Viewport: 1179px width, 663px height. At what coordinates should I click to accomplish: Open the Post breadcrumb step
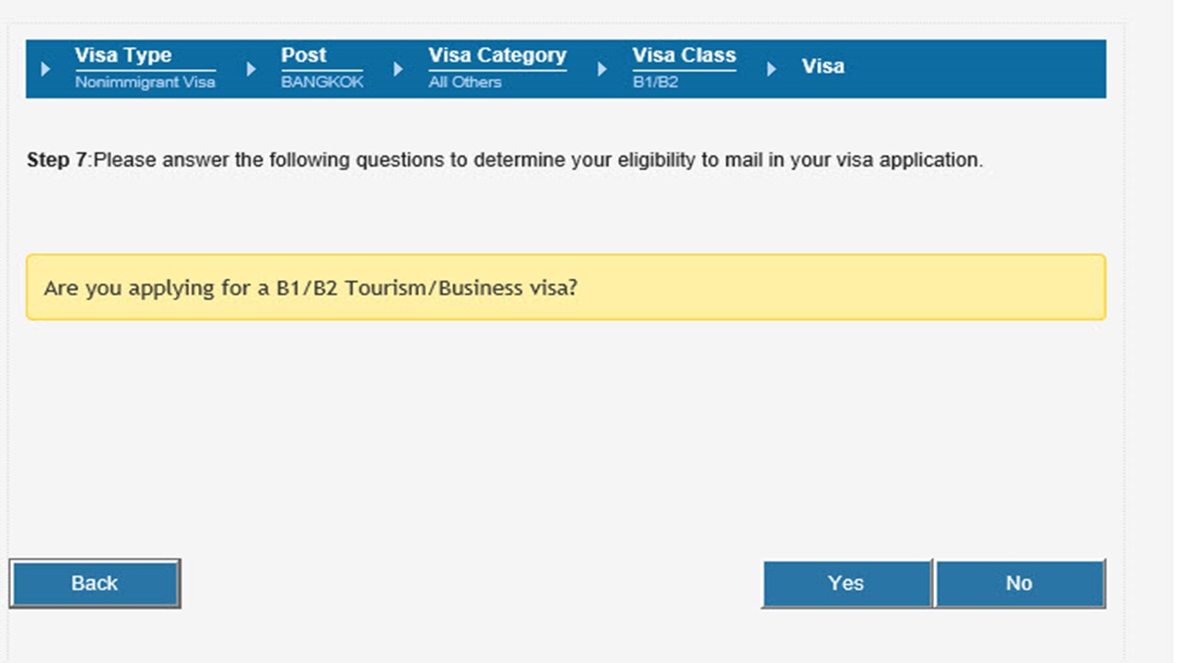(x=304, y=55)
